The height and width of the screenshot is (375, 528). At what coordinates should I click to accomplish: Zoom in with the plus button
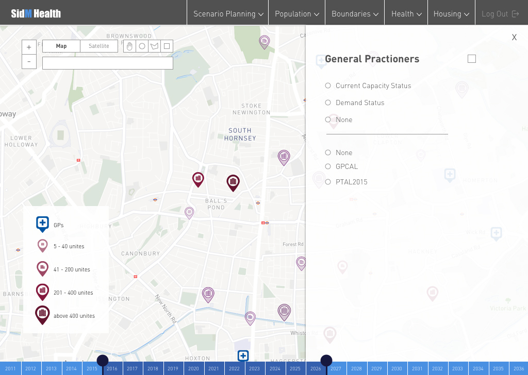(29, 47)
